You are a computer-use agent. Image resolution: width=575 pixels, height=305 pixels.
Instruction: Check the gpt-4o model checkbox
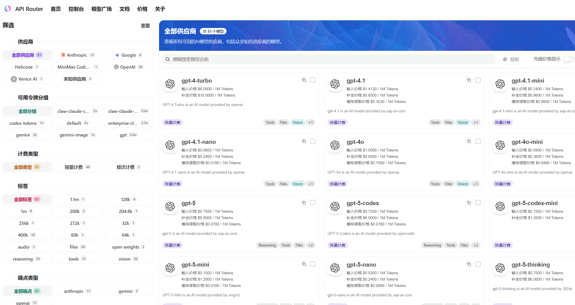pyautogui.click(x=478, y=141)
